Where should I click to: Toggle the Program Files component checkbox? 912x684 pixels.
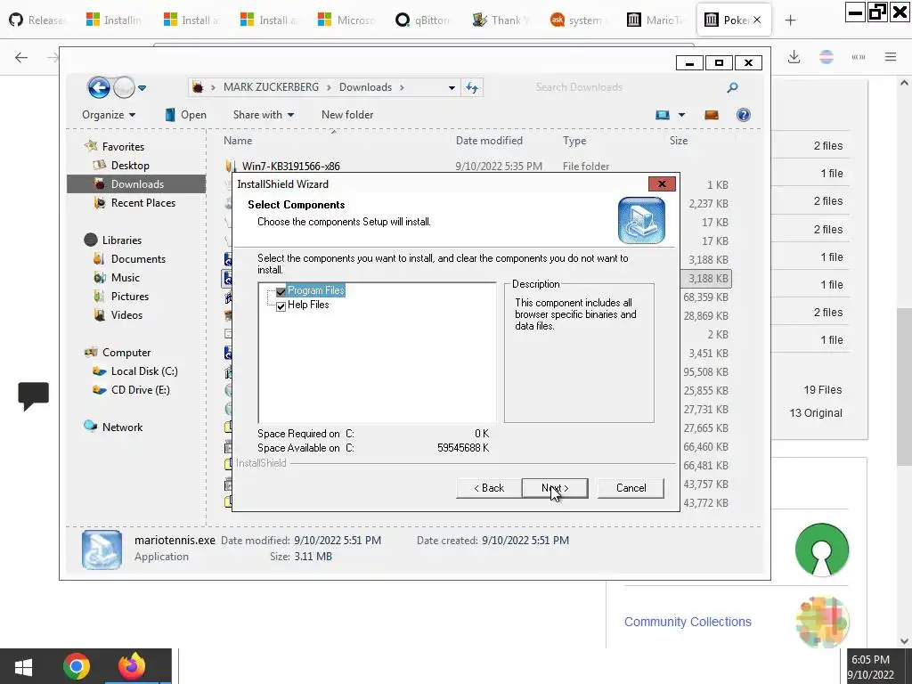(x=281, y=291)
